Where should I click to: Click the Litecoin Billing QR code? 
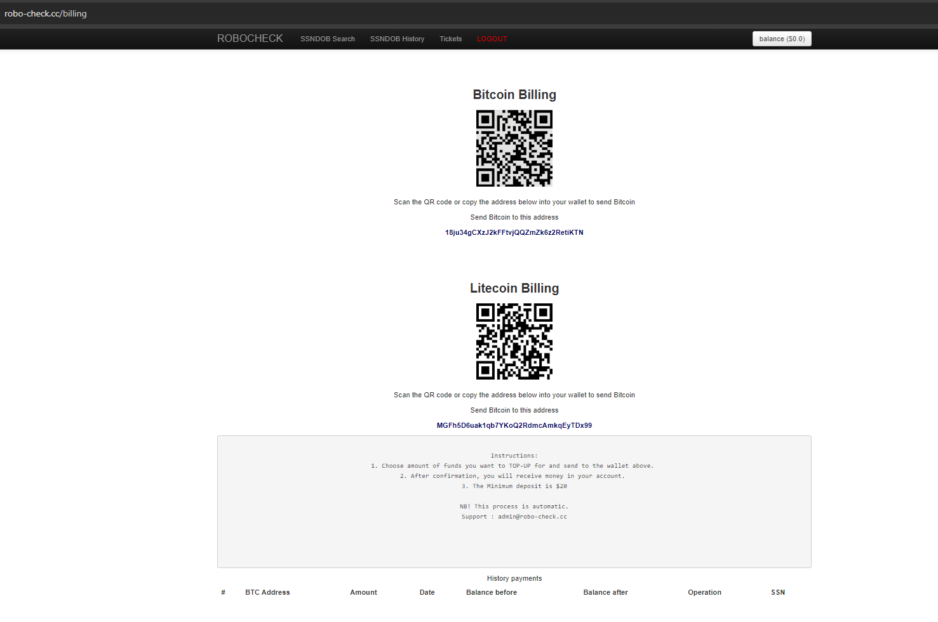coord(514,341)
